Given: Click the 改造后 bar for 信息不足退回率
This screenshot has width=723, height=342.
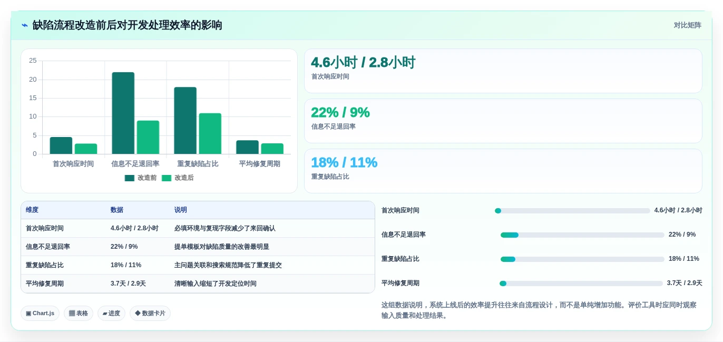Looking at the screenshot, I should (x=148, y=138).
